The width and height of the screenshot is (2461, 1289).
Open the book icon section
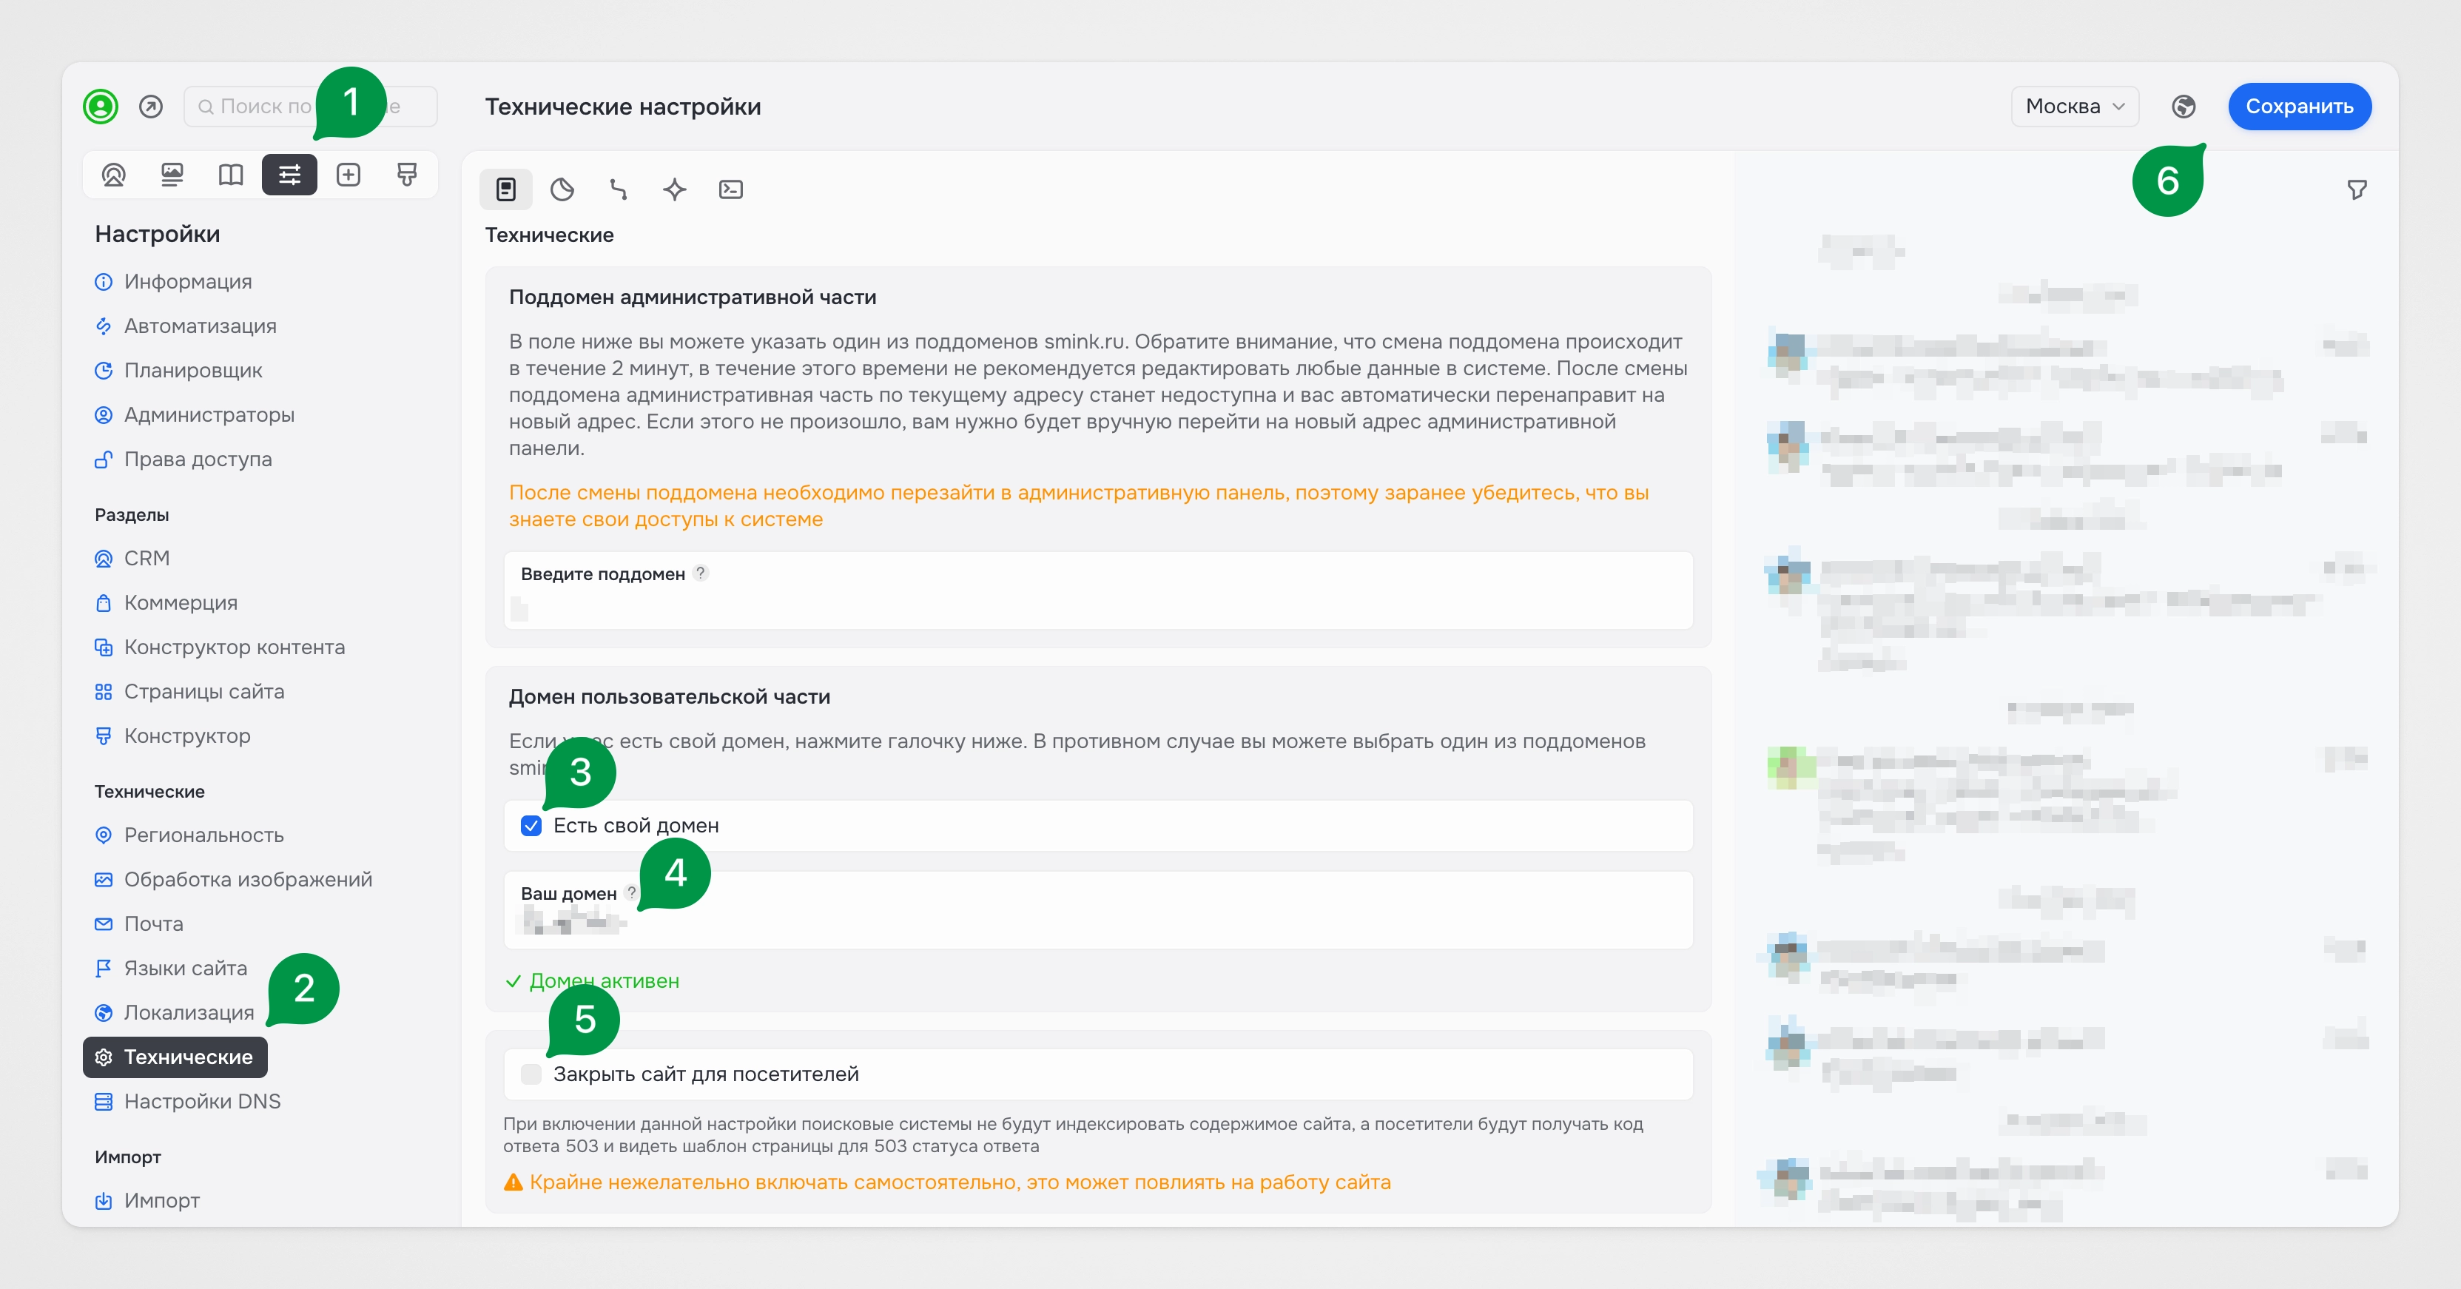coord(230,175)
